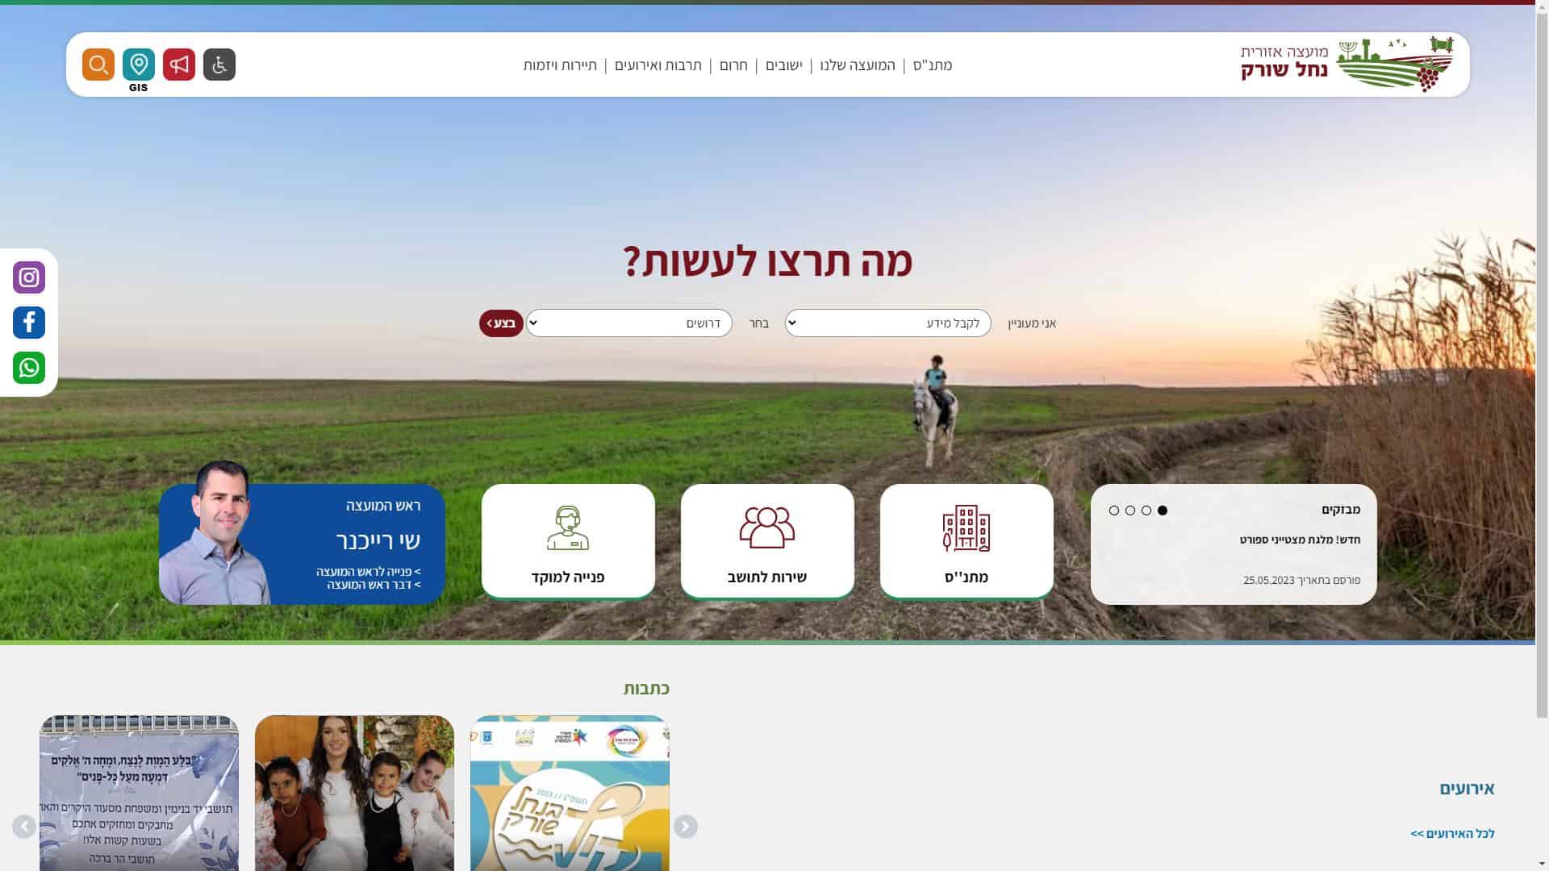1549x871 pixels.
Task: Visit the council's Instagram page
Action: [x=29, y=277]
